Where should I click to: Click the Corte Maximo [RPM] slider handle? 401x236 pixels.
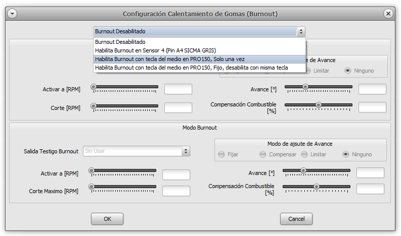92,187
